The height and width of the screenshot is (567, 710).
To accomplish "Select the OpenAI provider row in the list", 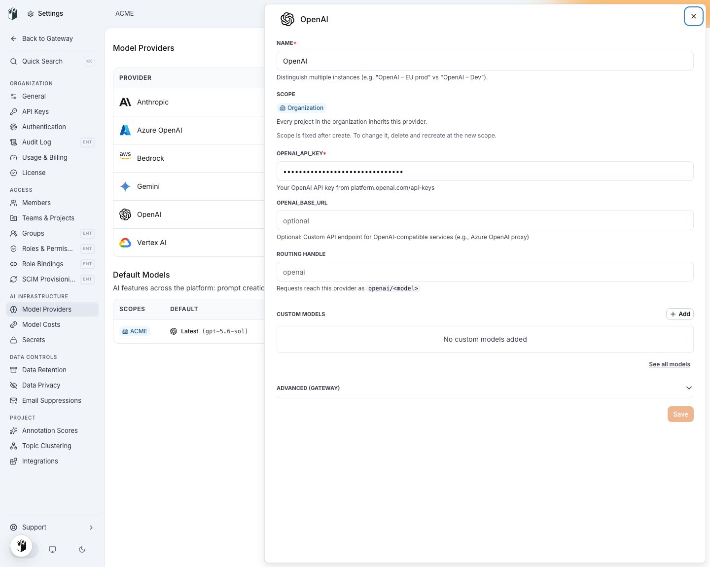I will (x=189, y=214).
